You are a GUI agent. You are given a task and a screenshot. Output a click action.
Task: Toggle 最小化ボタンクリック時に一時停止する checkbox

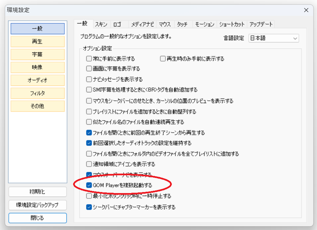[x=89, y=196]
